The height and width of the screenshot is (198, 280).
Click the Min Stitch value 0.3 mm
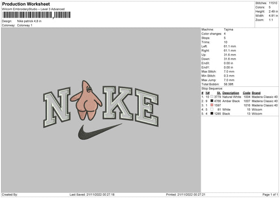229,76
